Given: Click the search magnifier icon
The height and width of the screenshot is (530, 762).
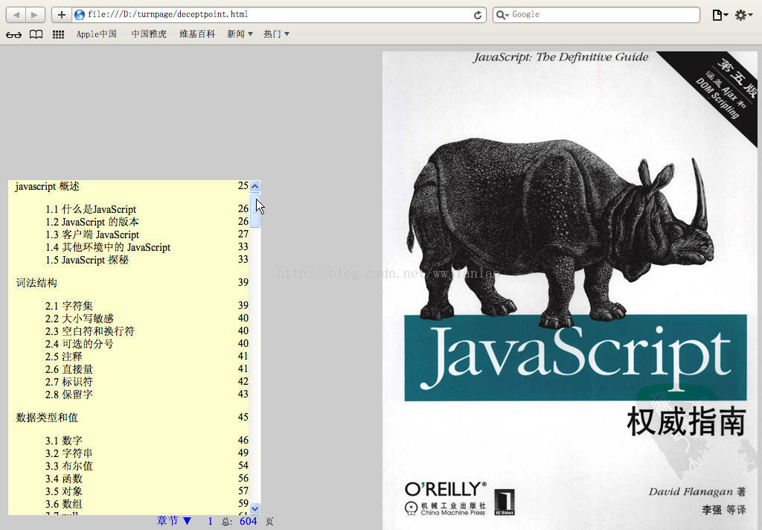Looking at the screenshot, I should (501, 15).
